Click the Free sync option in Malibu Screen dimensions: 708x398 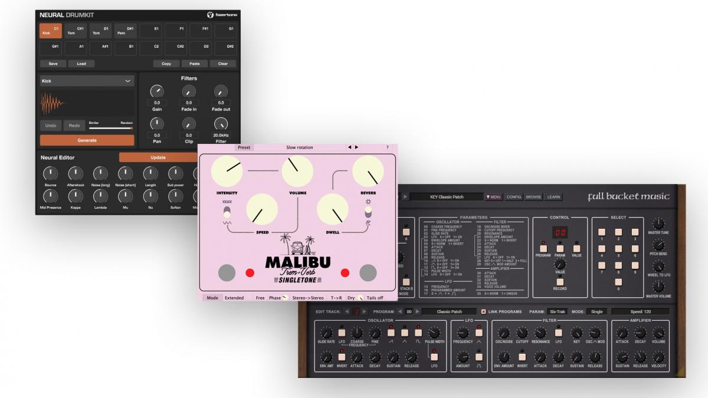tap(260, 298)
